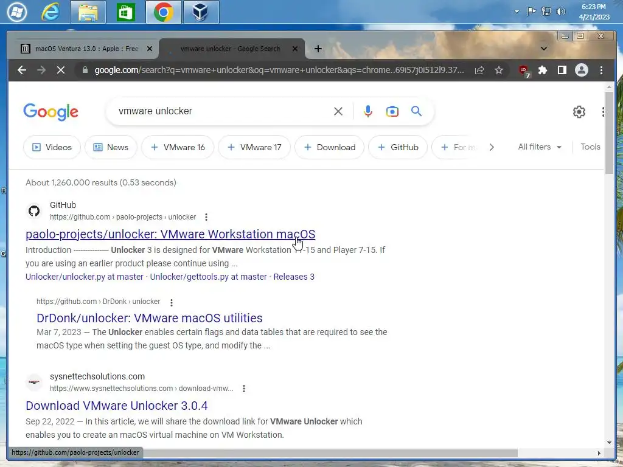This screenshot has width=623, height=467.
Task: Stop loading the page
Action: pos(60,71)
